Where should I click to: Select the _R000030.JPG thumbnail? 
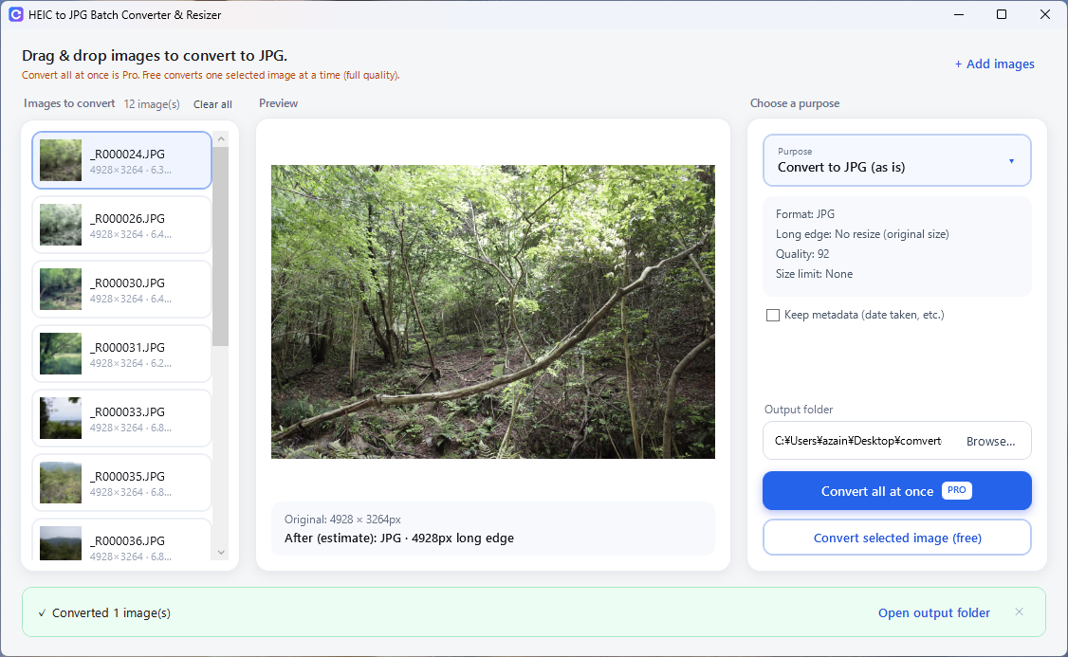tap(61, 289)
